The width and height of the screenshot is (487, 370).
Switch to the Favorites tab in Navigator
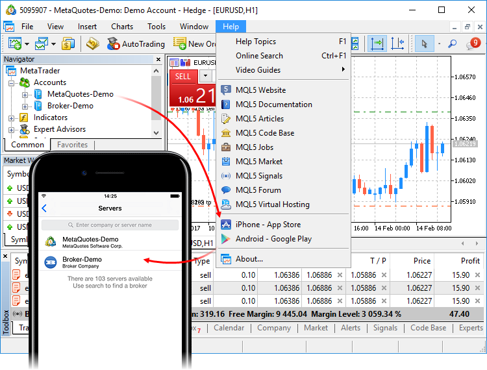coord(72,145)
